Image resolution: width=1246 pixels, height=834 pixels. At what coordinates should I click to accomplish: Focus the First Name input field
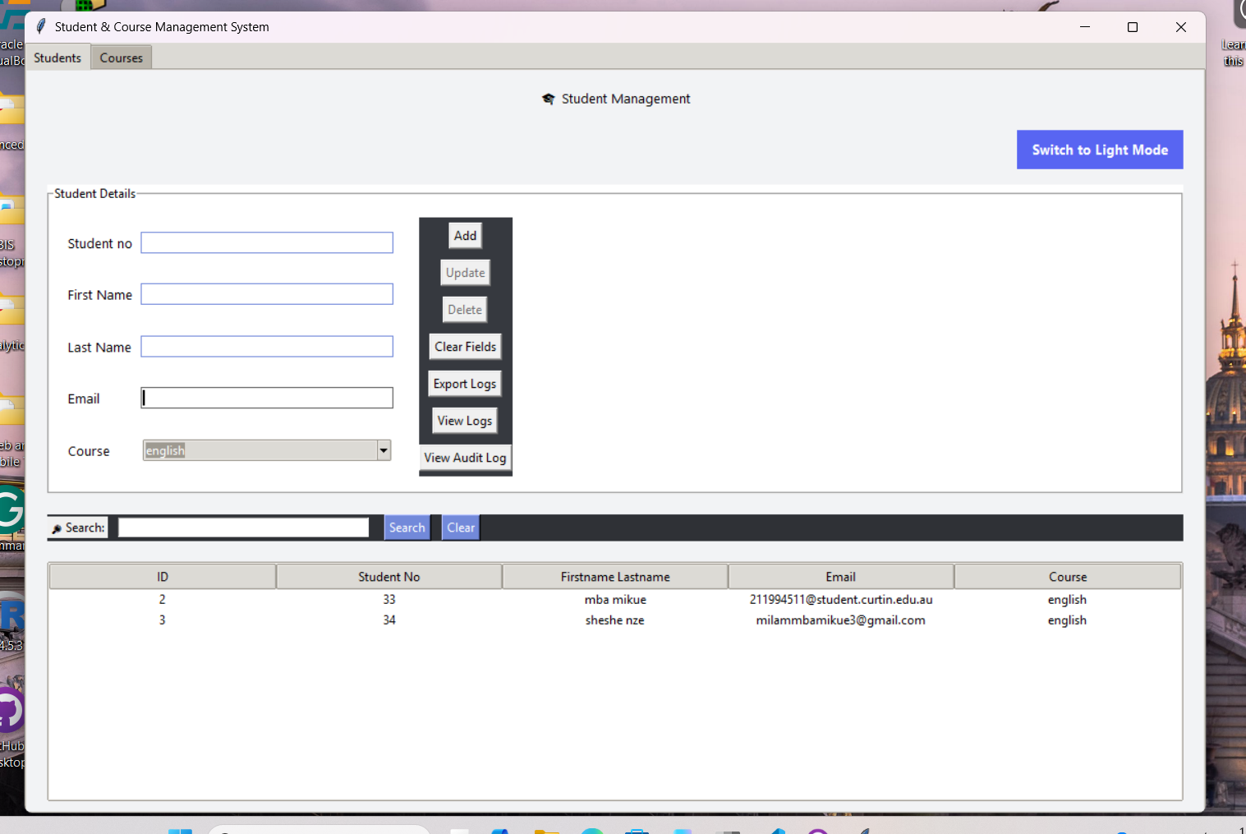(267, 294)
